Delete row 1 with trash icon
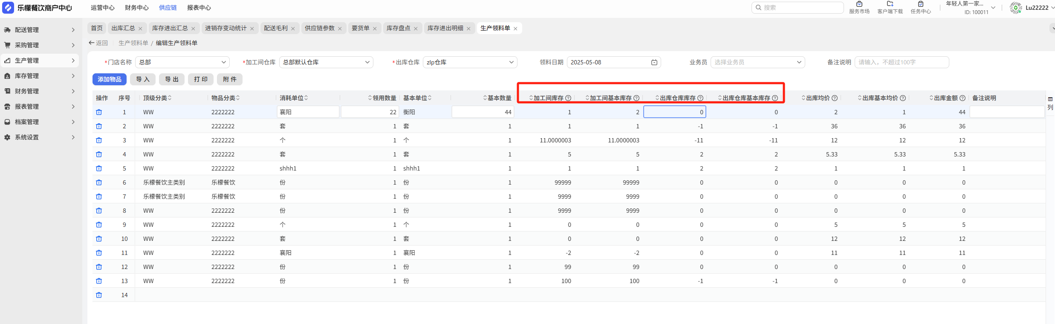Image resolution: width=1055 pixels, height=324 pixels. pyautogui.click(x=99, y=112)
